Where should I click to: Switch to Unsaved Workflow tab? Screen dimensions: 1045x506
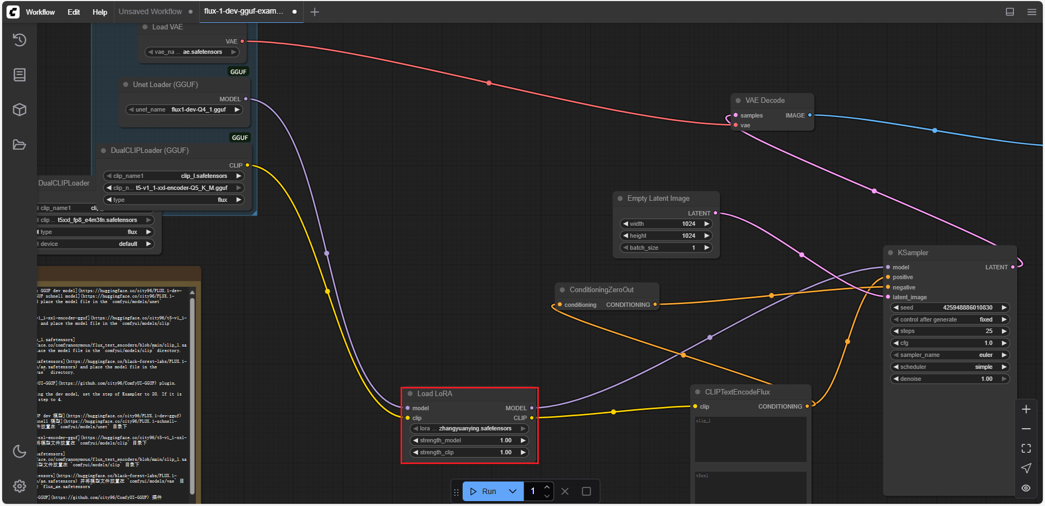[x=150, y=11]
